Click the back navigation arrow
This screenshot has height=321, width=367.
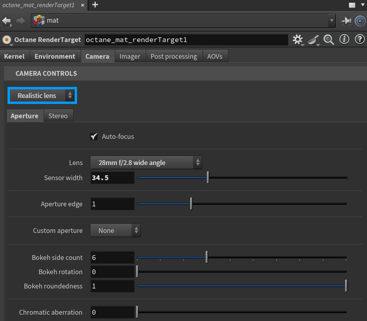click(x=6, y=20)
